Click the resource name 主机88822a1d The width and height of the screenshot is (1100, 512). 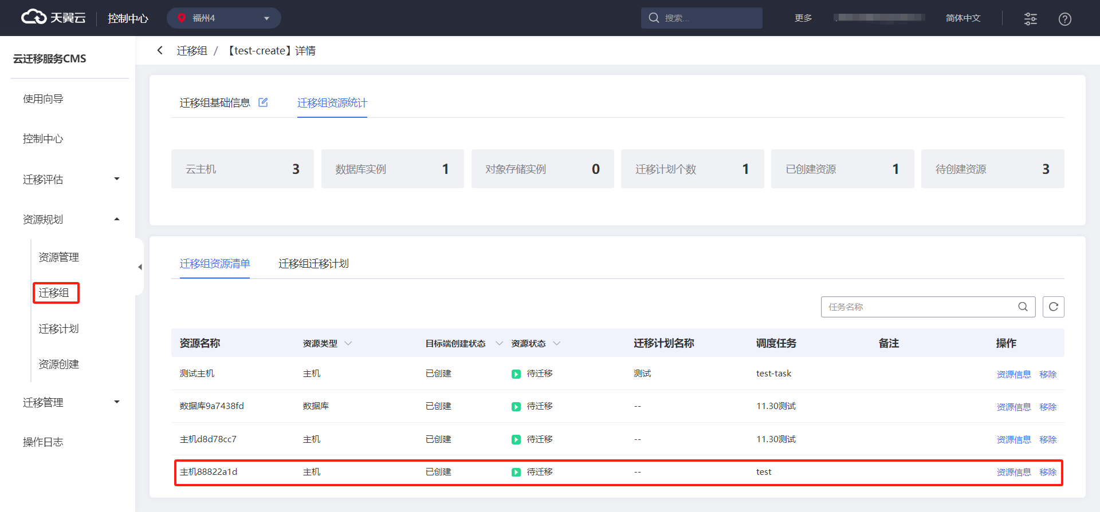point(209,472)
